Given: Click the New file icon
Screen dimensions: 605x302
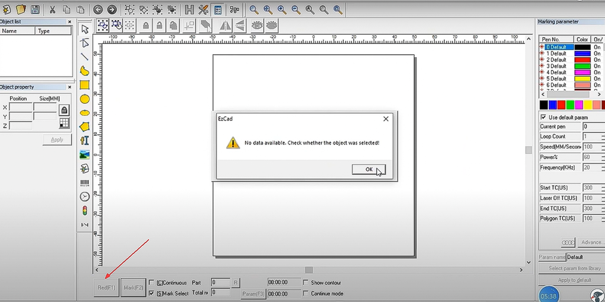Looking at the screenshot, I should [6, 9].
